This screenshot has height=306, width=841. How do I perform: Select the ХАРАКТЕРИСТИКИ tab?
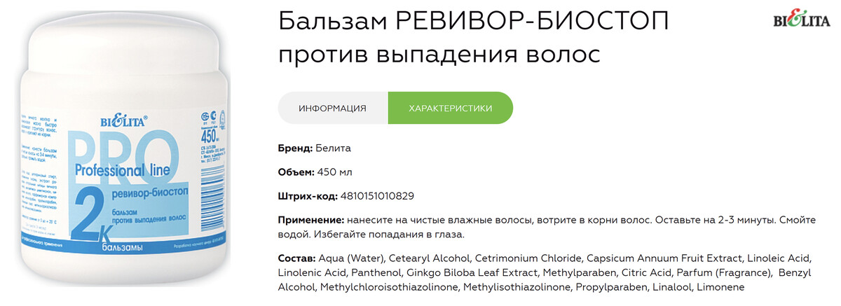pyautogui.click(x=450, y=108)
